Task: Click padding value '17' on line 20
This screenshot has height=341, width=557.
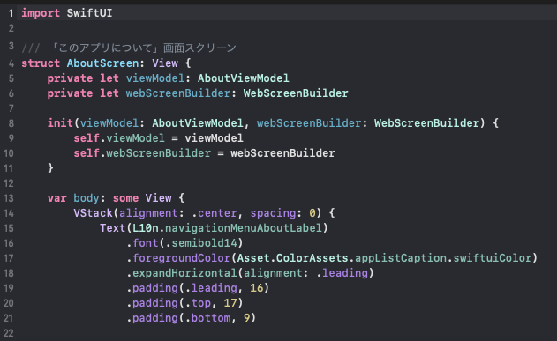Action: pos(230,303)
